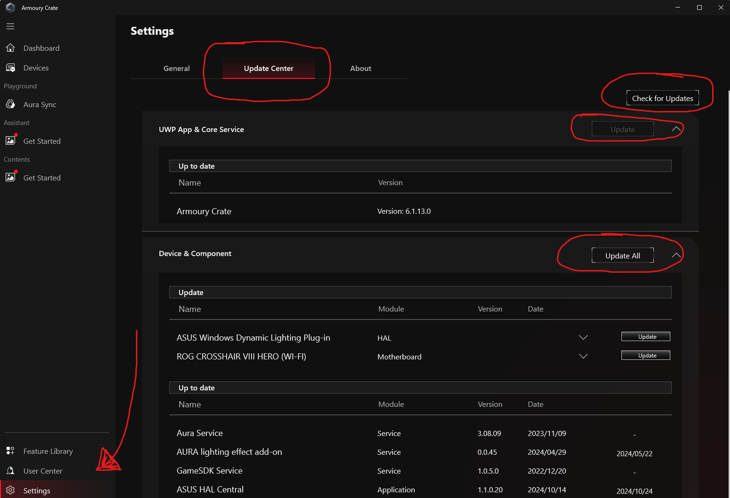Screen dimensions: 730x498
Task: Click the Dashboard home icon
Action: [10, 48]
